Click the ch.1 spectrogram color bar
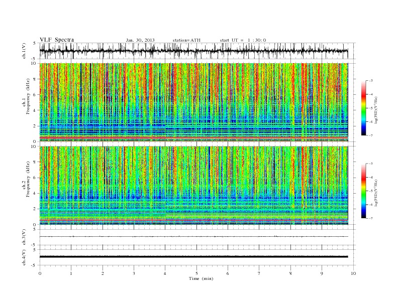Viewport: 398px width, 307px height. tap(363, 108)
